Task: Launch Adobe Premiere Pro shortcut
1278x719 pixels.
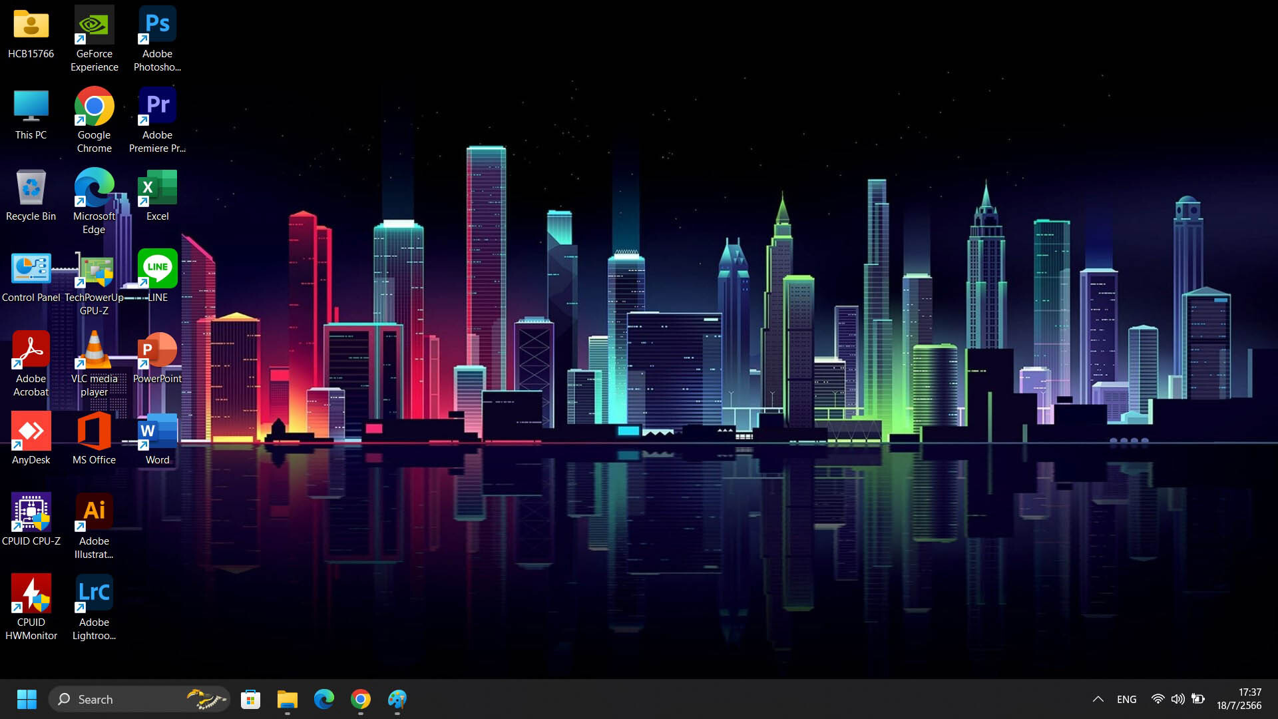Action: click(x=157, y=120)
